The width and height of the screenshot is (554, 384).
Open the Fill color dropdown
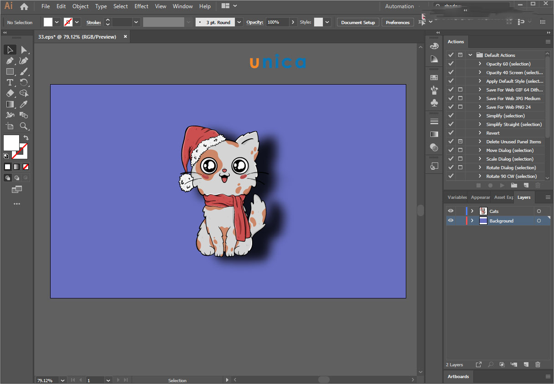57,22
